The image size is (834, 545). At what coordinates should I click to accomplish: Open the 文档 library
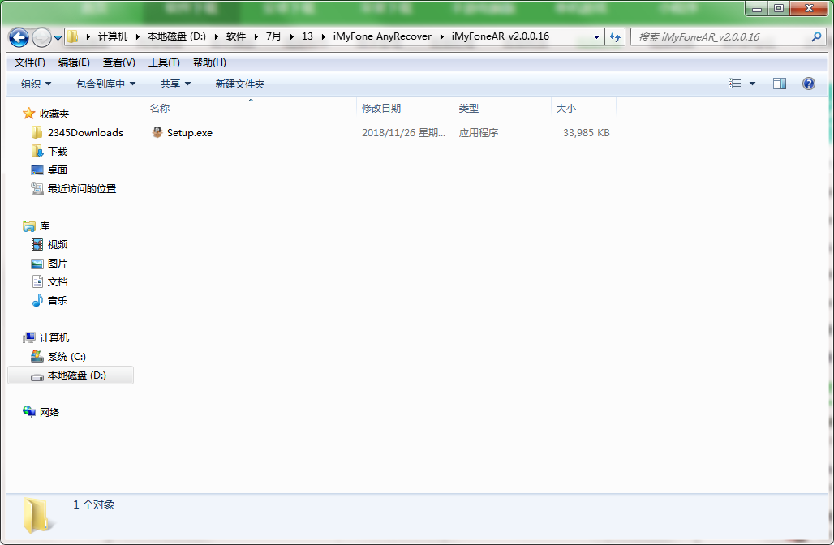[58, 281]
